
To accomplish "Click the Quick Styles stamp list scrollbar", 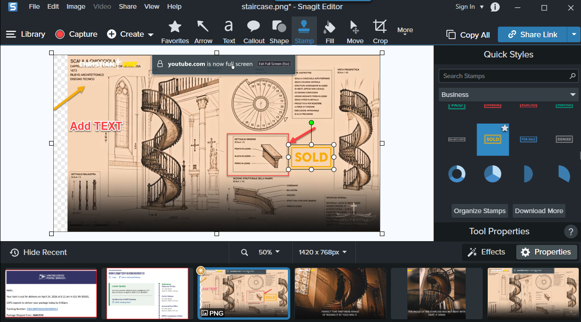I will (579, 155).
